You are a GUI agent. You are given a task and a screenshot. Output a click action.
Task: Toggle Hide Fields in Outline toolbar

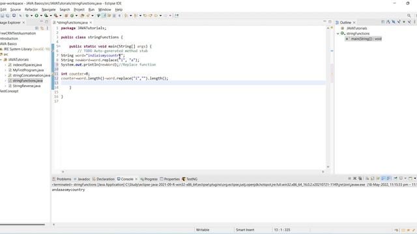(394, 22)
